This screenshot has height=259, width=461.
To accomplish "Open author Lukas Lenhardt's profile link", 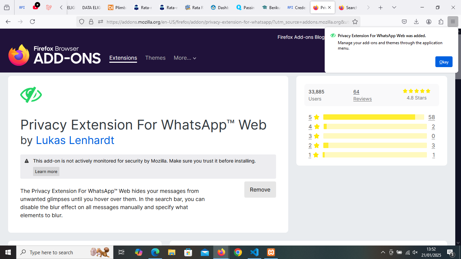I will (75, 140).
